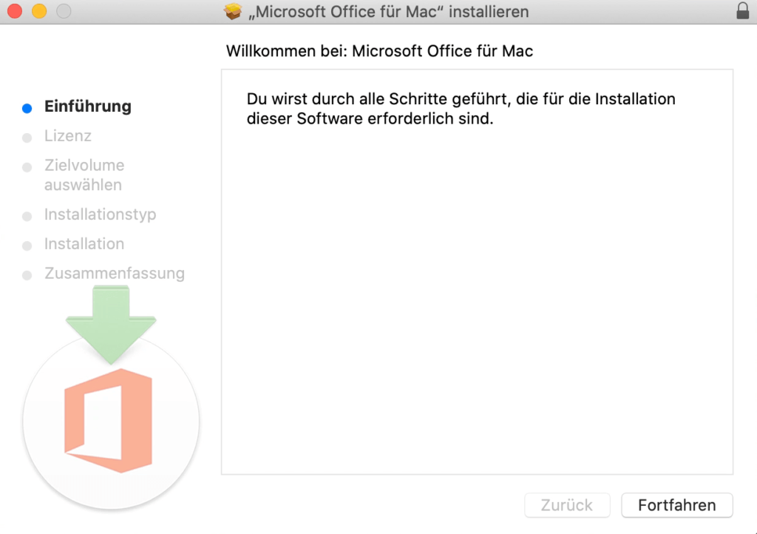Minimize the installer window
Screen dimensions: 757x534
click(39, 12)
